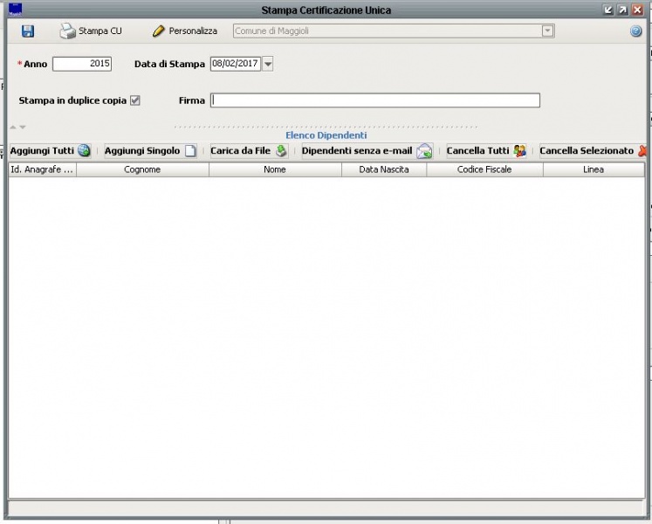Click the Data di Stampa date field

236,64
